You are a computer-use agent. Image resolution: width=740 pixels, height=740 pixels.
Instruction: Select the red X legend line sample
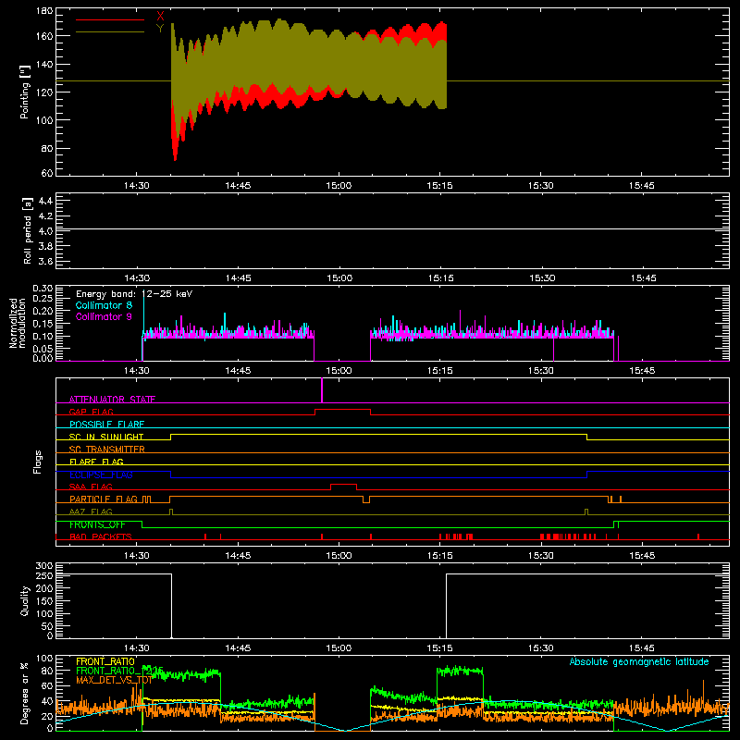(x=110, y=19)
